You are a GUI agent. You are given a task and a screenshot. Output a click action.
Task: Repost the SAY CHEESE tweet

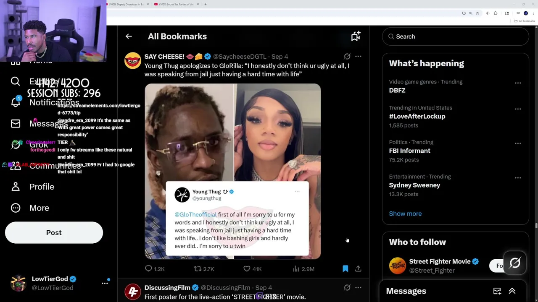204,269
